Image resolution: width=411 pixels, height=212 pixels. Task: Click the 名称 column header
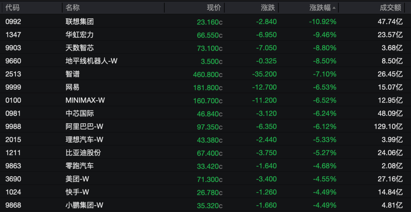pyautogui.click(x=73, y=8)
